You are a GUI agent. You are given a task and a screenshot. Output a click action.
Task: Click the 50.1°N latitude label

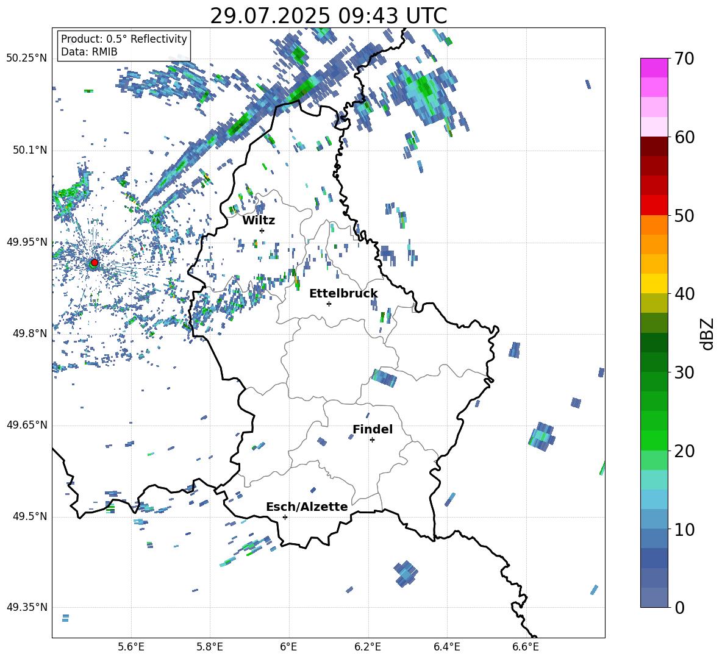pos(29,151)
